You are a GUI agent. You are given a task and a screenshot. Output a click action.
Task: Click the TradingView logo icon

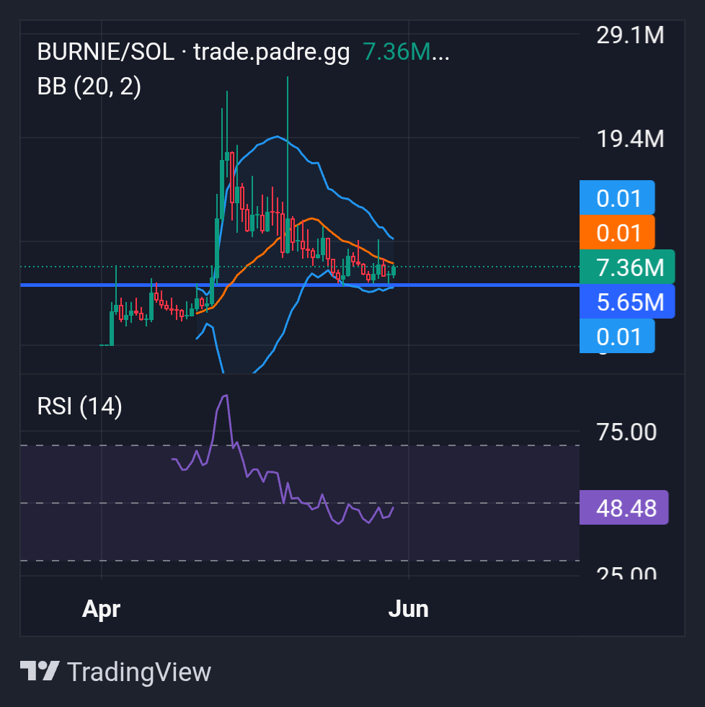[x=40, y=671]
